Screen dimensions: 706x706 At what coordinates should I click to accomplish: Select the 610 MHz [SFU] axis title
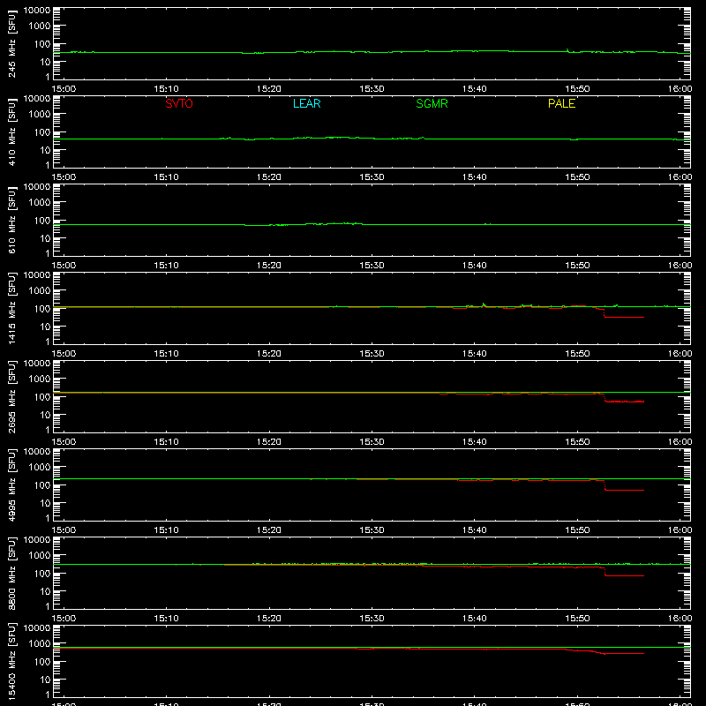pyautogui.click(x=11, y=220)
